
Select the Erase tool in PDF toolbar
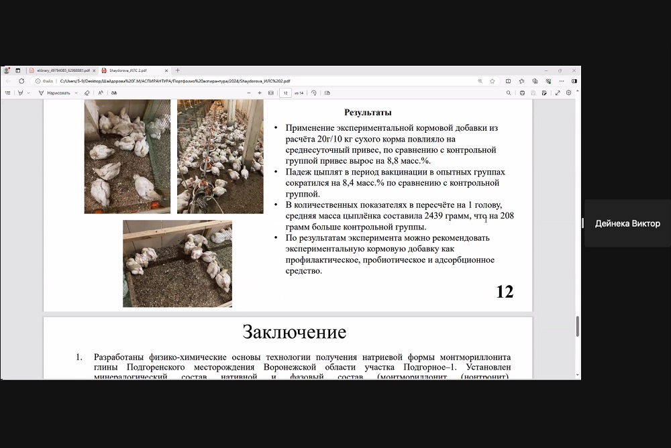87,93
